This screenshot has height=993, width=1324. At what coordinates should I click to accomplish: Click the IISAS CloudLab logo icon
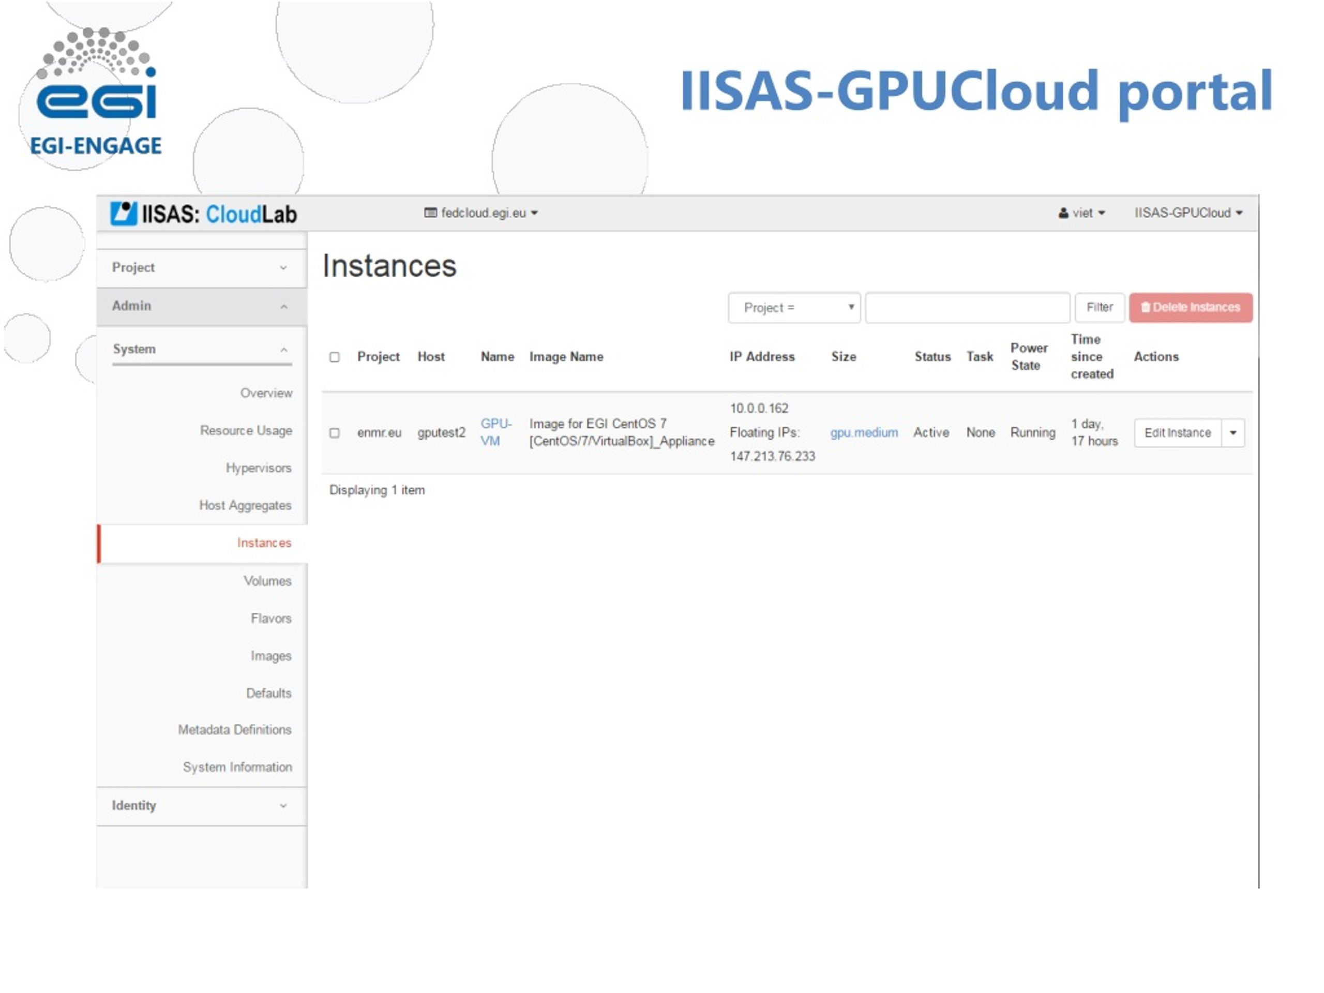point(124,214)
